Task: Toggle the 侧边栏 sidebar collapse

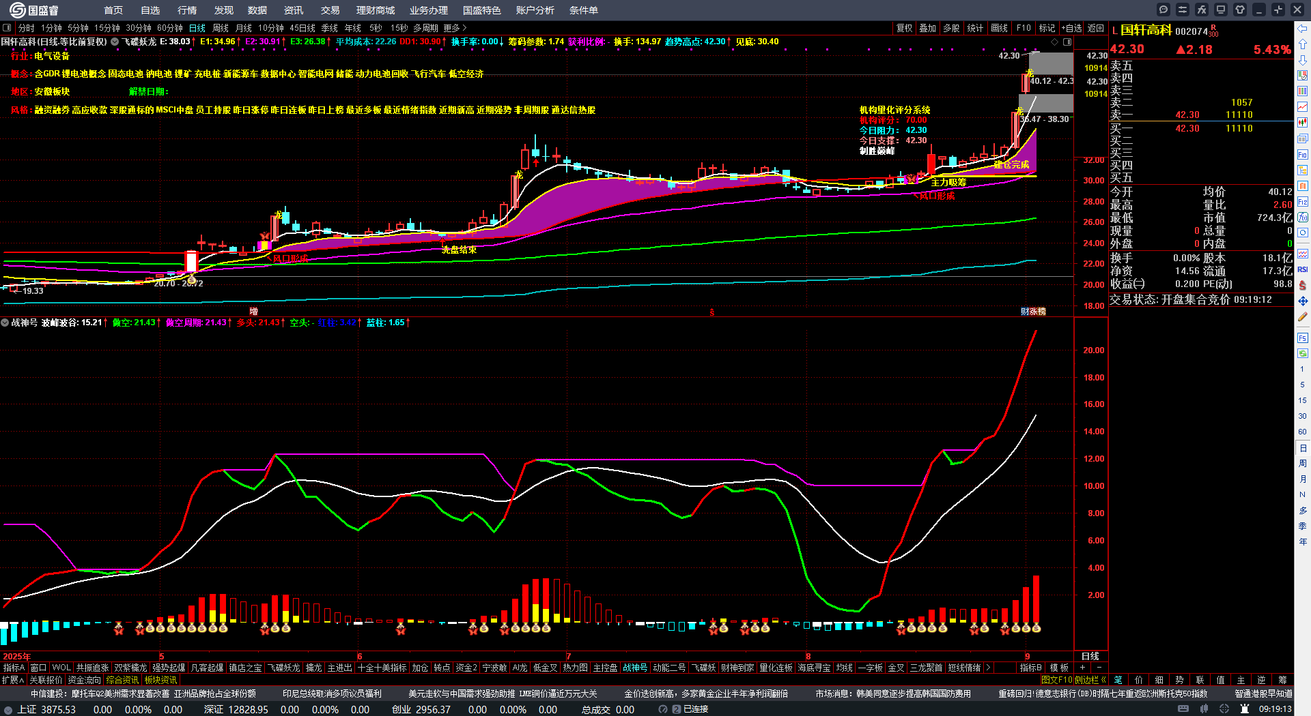Action: point(1090,680)
